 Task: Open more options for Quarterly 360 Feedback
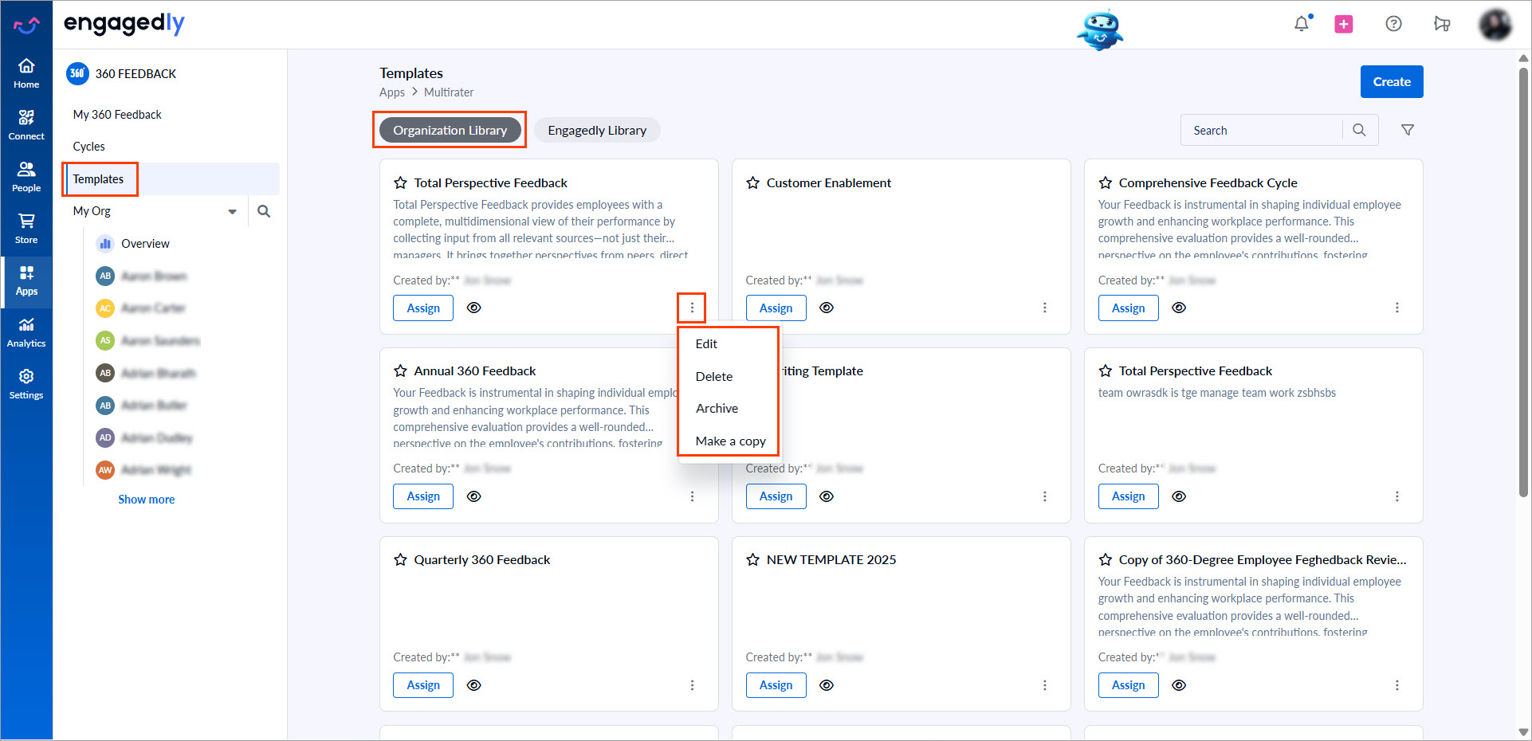(692, 685)
